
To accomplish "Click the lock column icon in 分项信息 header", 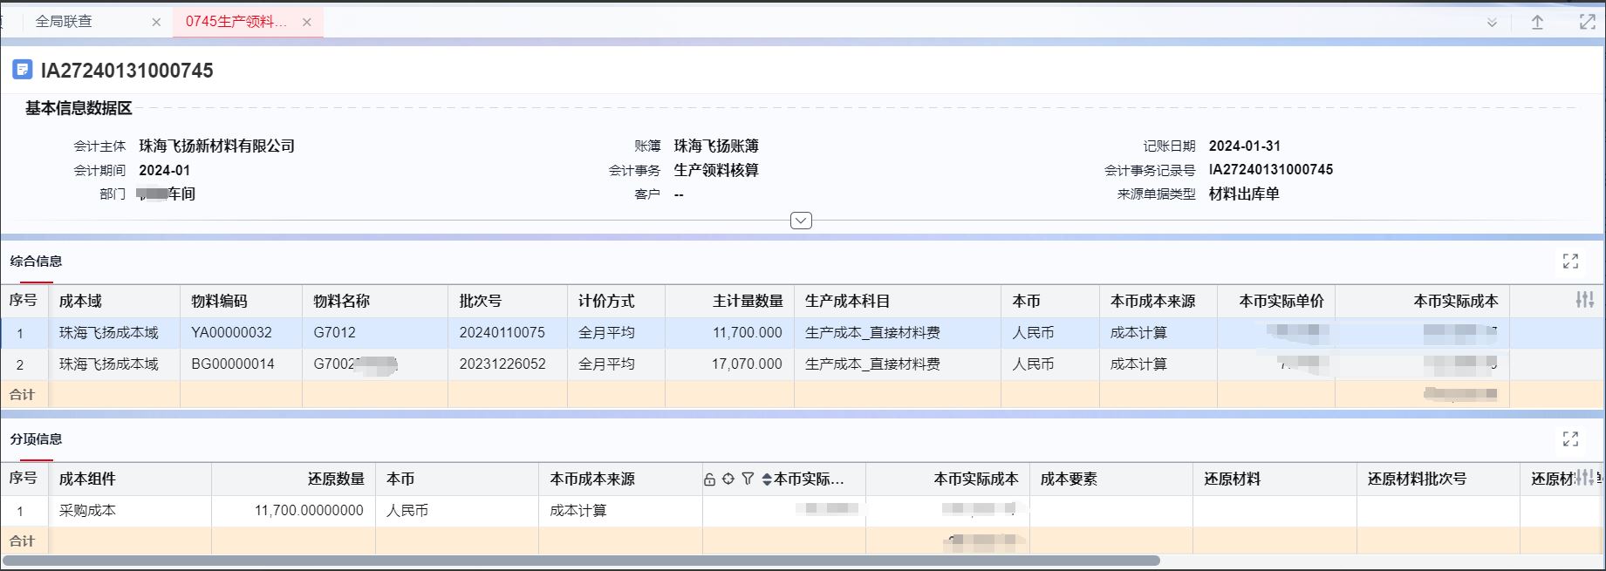I will tap(709, 479).
